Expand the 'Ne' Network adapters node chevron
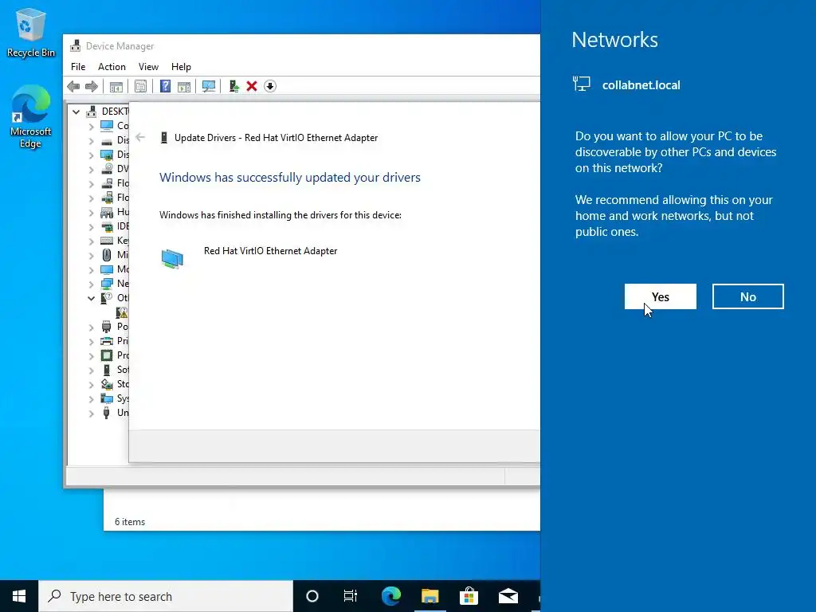 [92, 284]
